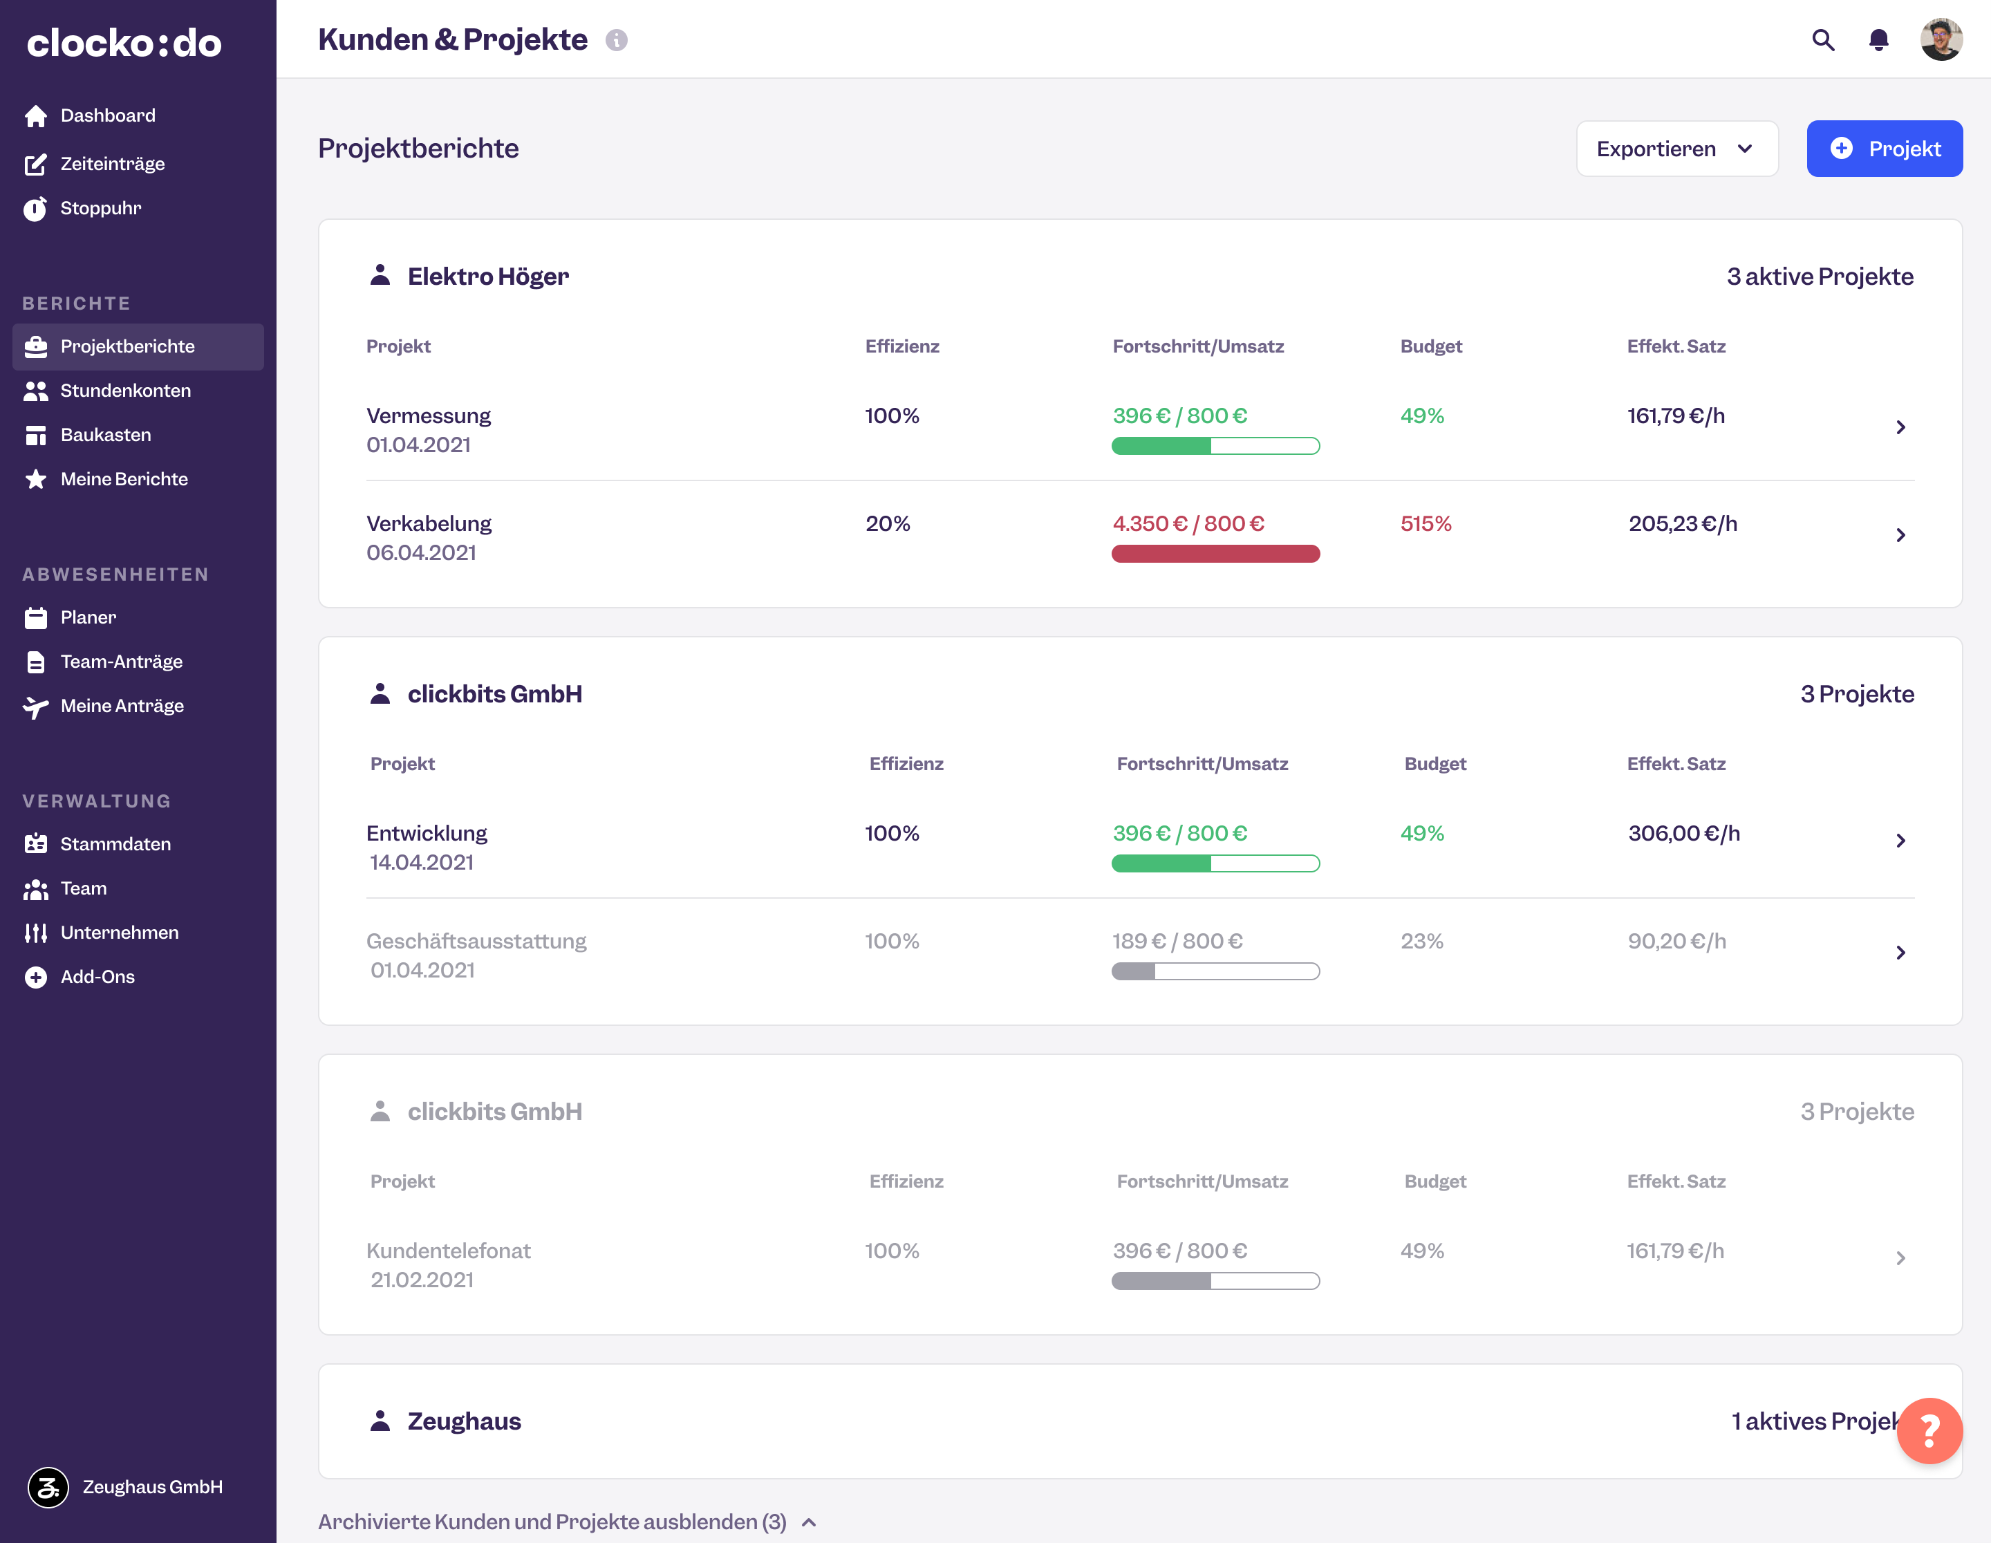Click the Add-Ons plus icon
Screen dimensions: 1991x1543
click(35, 976)
